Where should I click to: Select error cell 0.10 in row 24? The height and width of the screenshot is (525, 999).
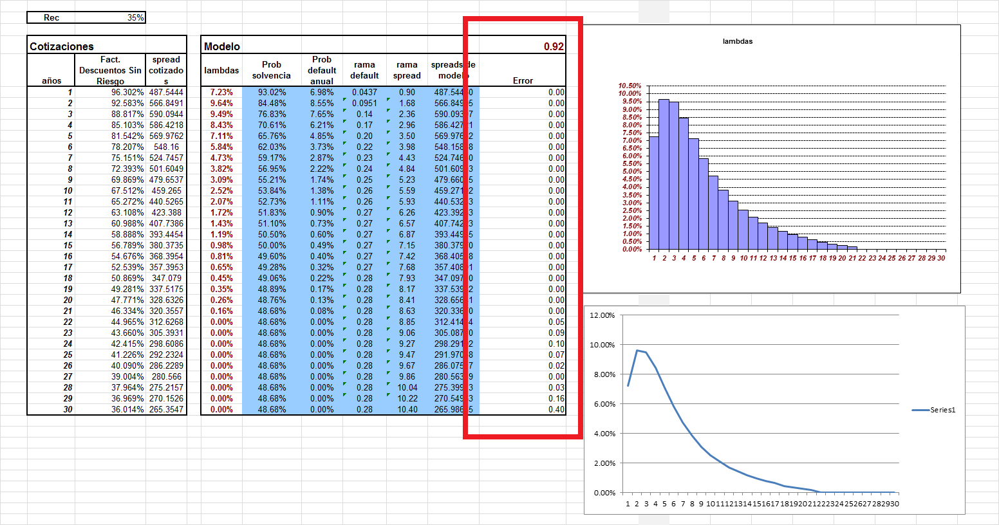pyautogui.click(x=523, y=344)
